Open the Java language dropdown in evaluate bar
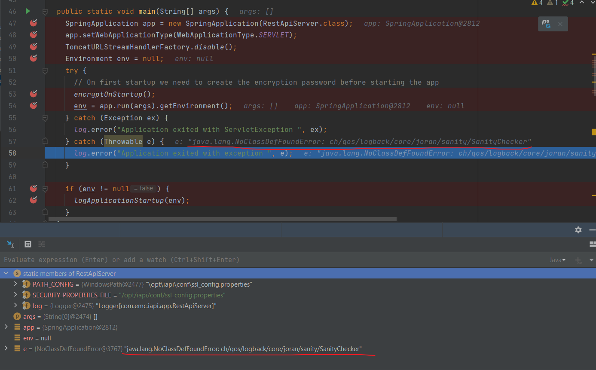 pyautogui.click(x=558, y=260)
